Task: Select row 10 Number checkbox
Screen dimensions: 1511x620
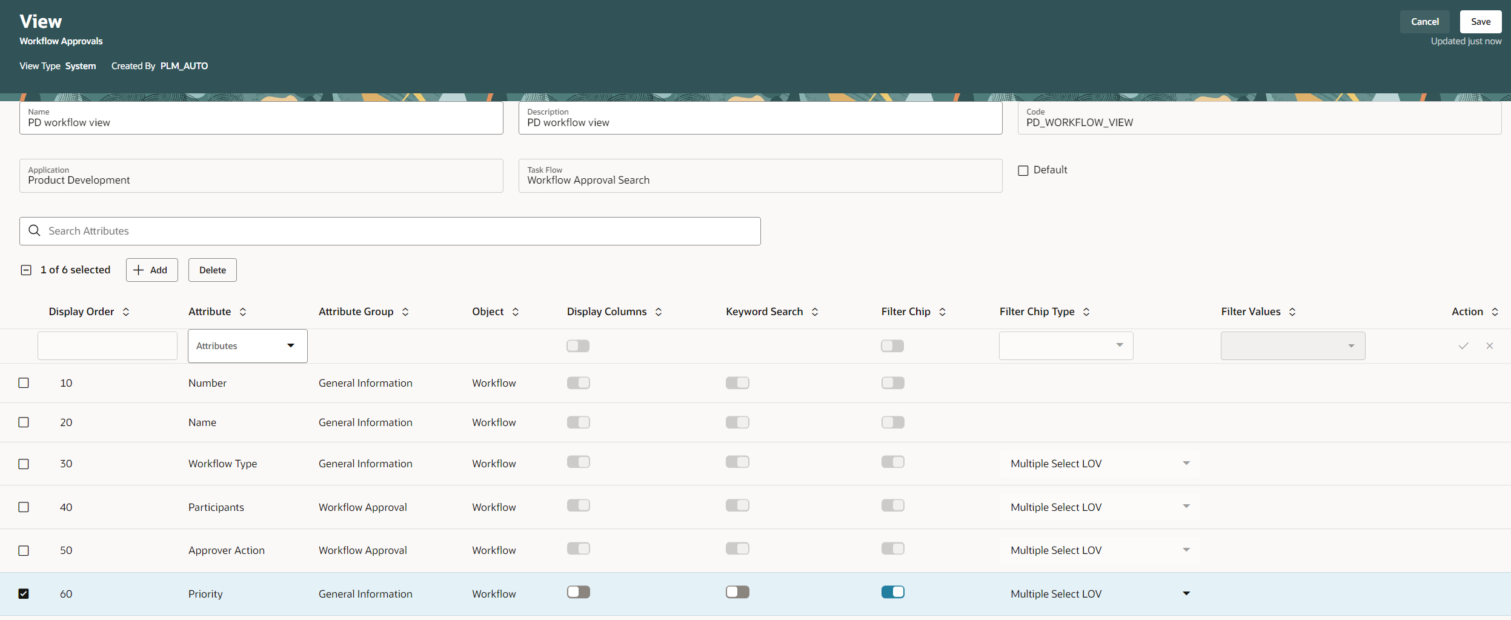Action: tap(24, 383)
